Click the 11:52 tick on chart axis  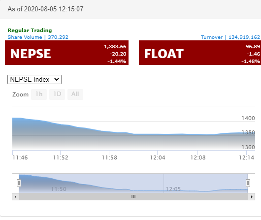point(61,157)
